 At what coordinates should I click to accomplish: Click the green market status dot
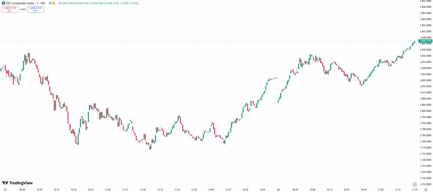coord(50,3)
